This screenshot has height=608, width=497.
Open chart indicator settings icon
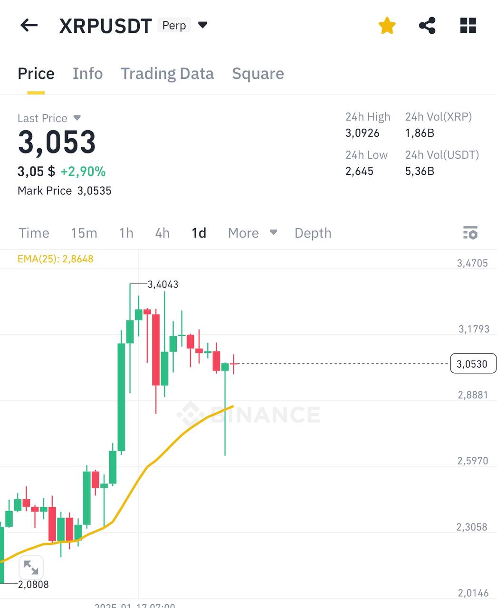pyautogui.click(x=470, y=233)
